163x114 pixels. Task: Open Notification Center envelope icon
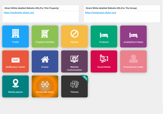(15, 60)
